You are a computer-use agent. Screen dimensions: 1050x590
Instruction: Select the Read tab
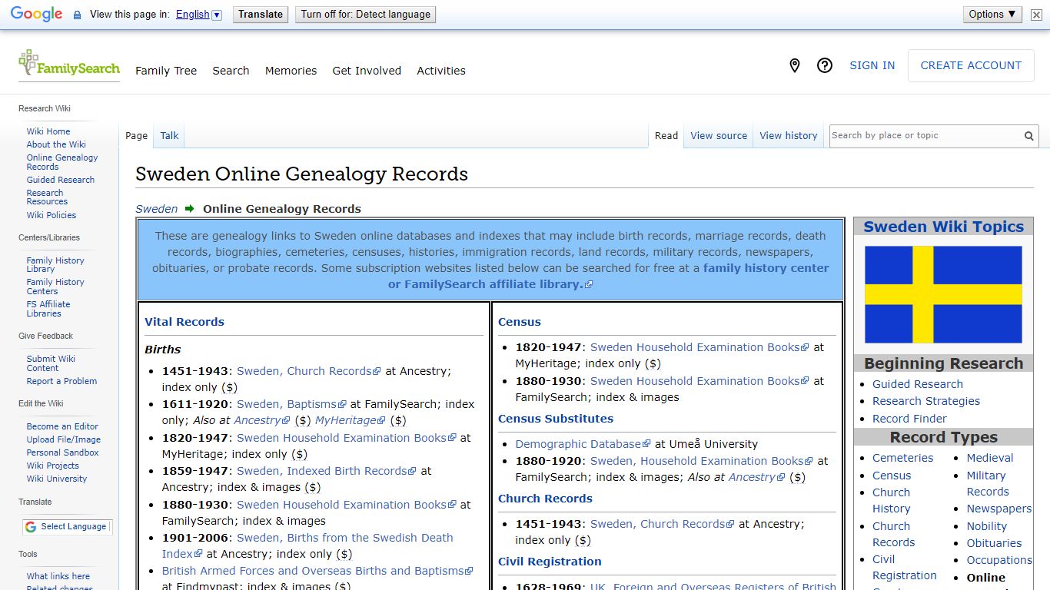666,136
